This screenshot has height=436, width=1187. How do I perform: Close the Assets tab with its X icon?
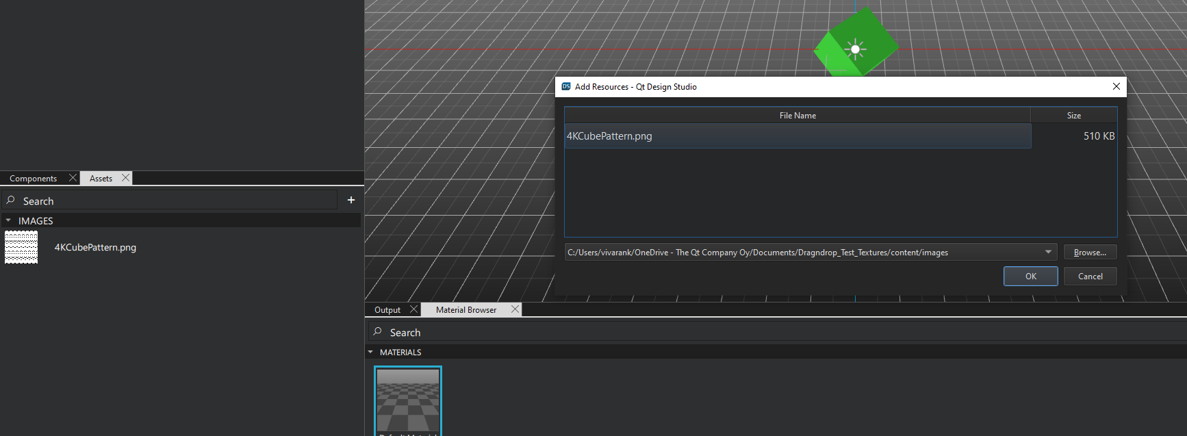click(125, 178)
